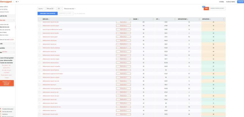Switch to the tab right of Tous
Viewport: 244px width, 117px height.
pyautogui.click(x=217, y=9)
